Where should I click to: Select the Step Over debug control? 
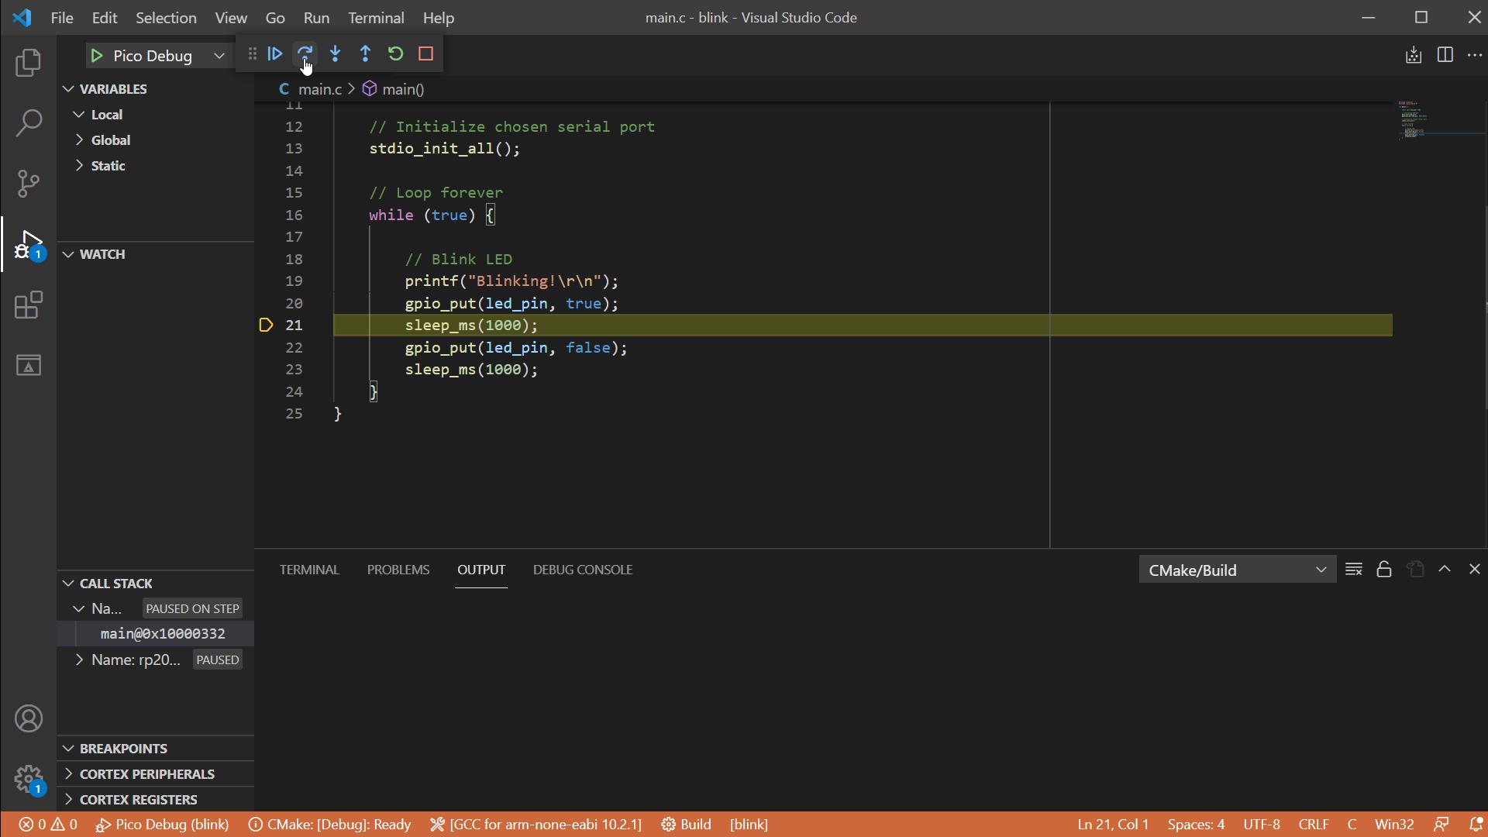point(305,53)
